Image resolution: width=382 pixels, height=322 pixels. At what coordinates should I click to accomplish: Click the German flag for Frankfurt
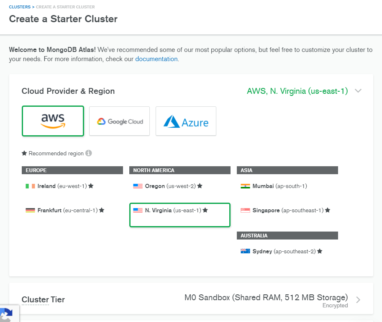pyautogui.click(x=30, y=210)
